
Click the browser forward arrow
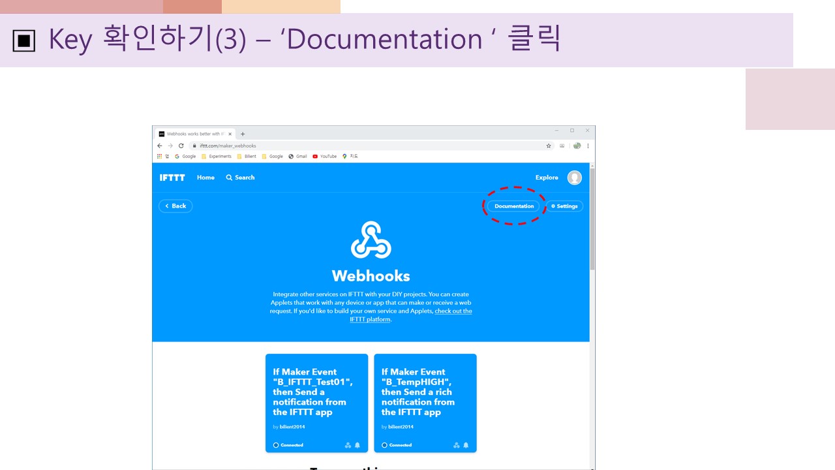[x=170, y=146]
